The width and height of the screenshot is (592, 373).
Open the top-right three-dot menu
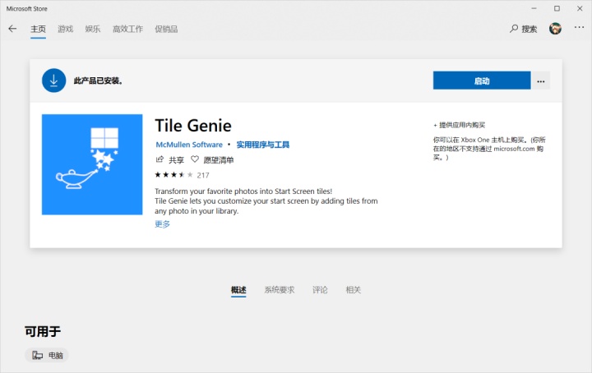(579, 28)
